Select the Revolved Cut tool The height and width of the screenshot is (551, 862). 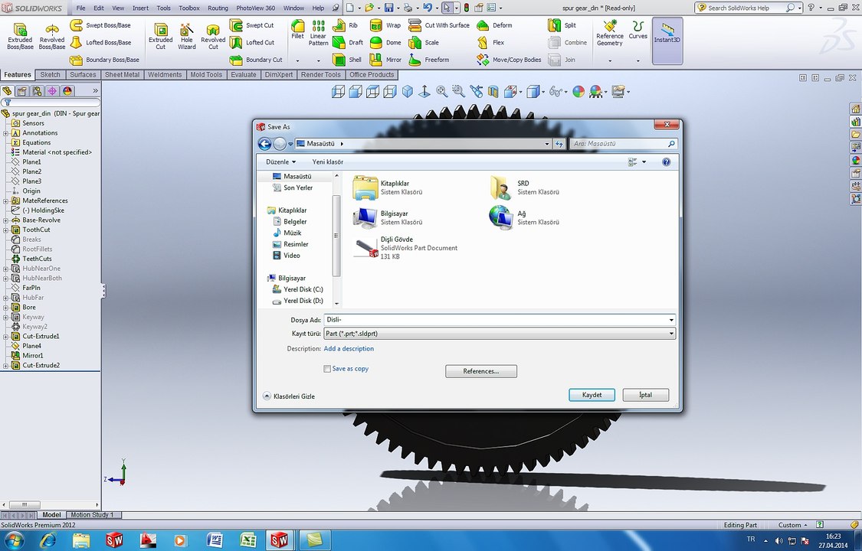pyautogui.click(x=213, y=36)
